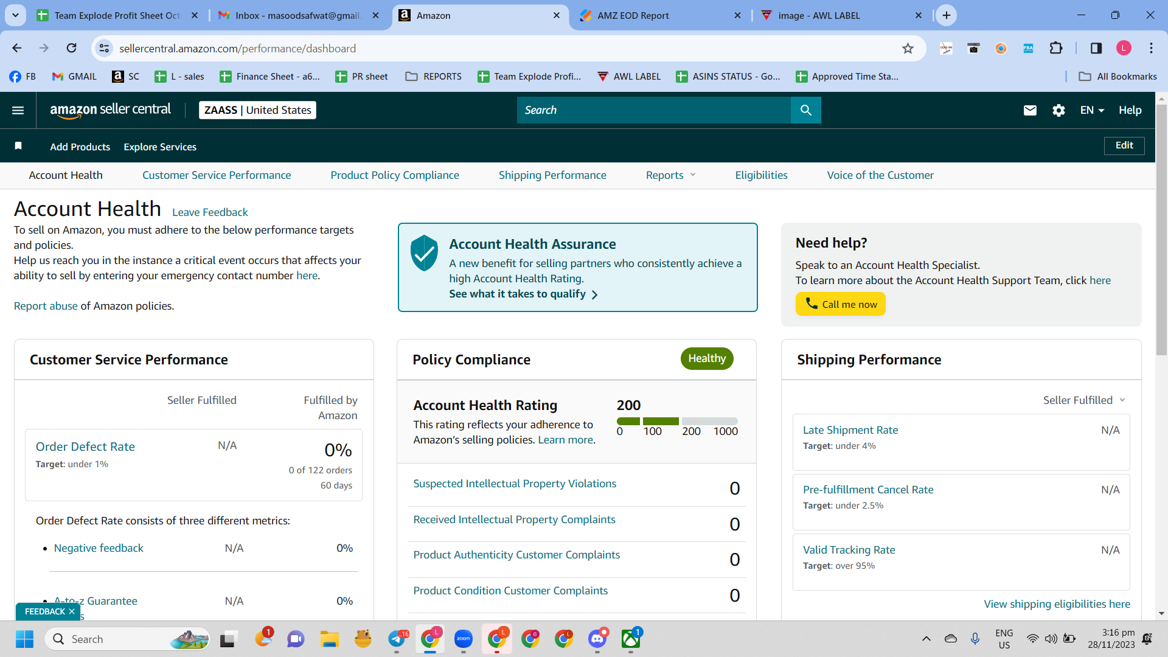
Task: Open the Product Policy Compliance tab
Action: [395, 175]
